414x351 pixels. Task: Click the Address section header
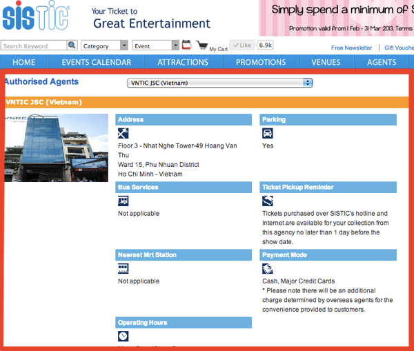pos(184,119)
